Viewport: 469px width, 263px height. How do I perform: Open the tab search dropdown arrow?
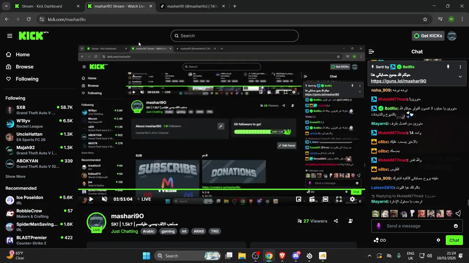pos(6,6)
